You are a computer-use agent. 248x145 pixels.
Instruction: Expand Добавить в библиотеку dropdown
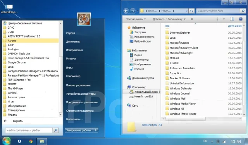(169, 19)
